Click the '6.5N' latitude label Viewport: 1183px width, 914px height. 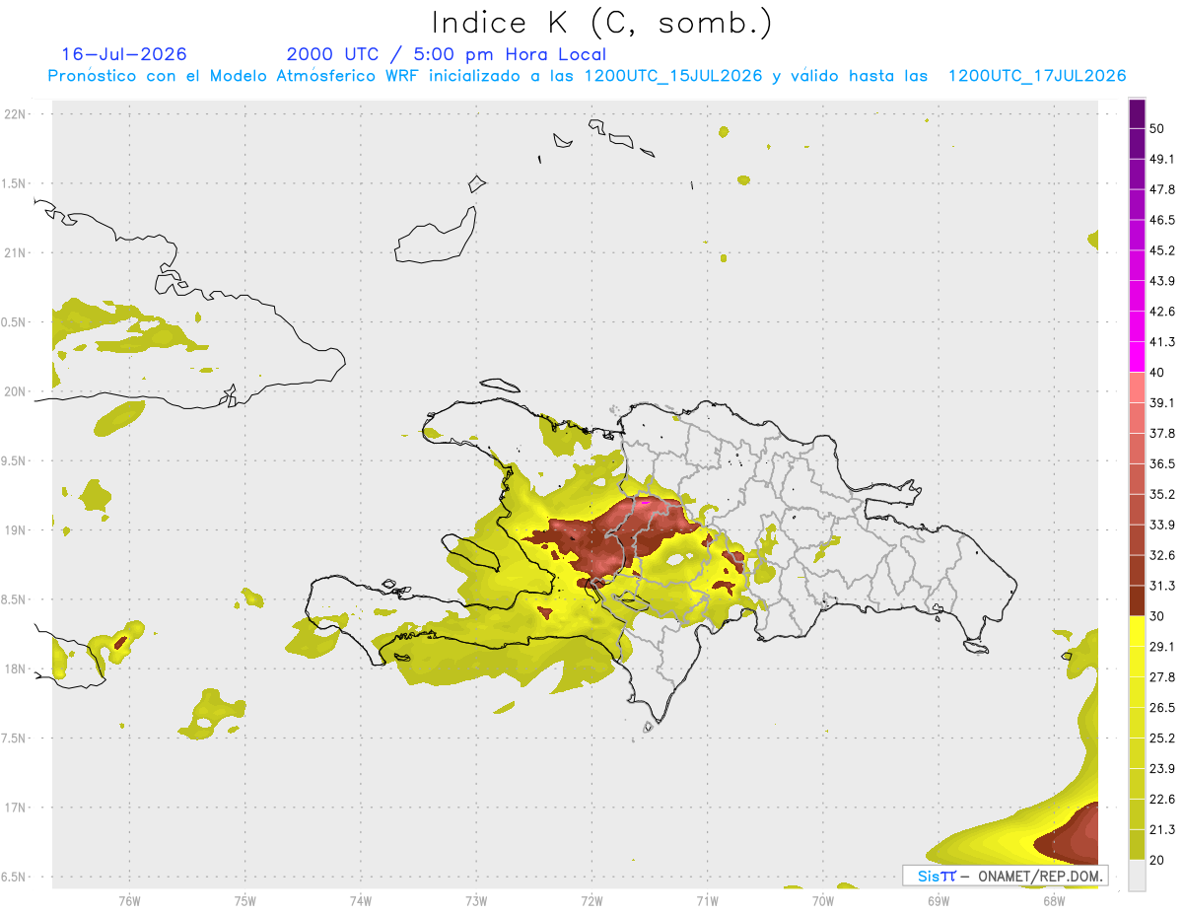click(x=15, y=877)
